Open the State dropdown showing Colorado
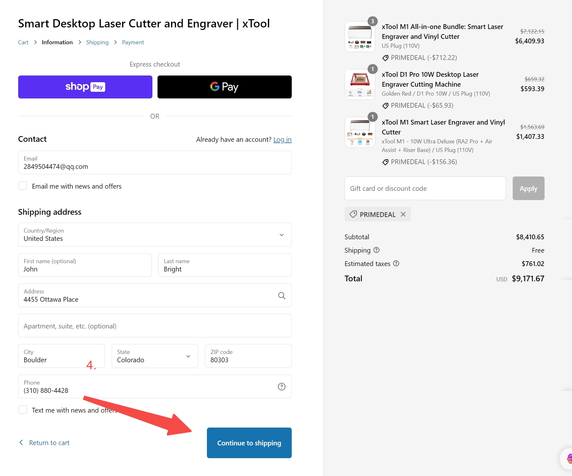572x476 pixels. 155,356
